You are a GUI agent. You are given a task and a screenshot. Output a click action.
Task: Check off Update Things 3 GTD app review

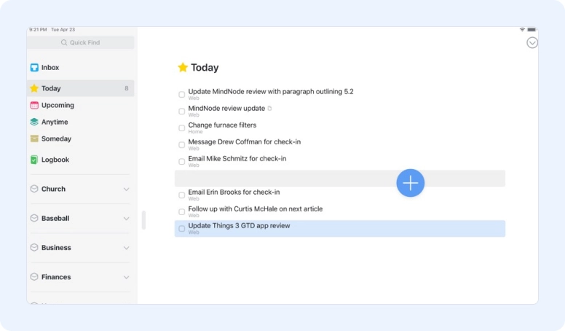pos(182,229)
